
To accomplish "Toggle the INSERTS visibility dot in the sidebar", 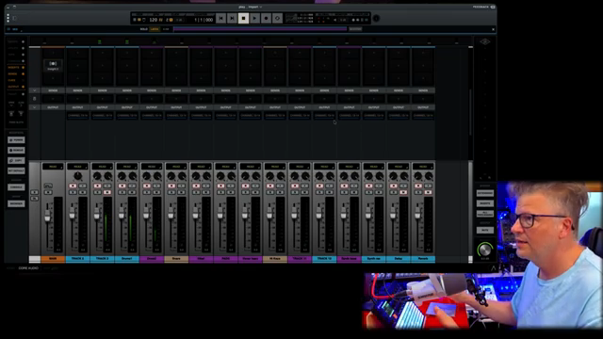I will point(23,67).
